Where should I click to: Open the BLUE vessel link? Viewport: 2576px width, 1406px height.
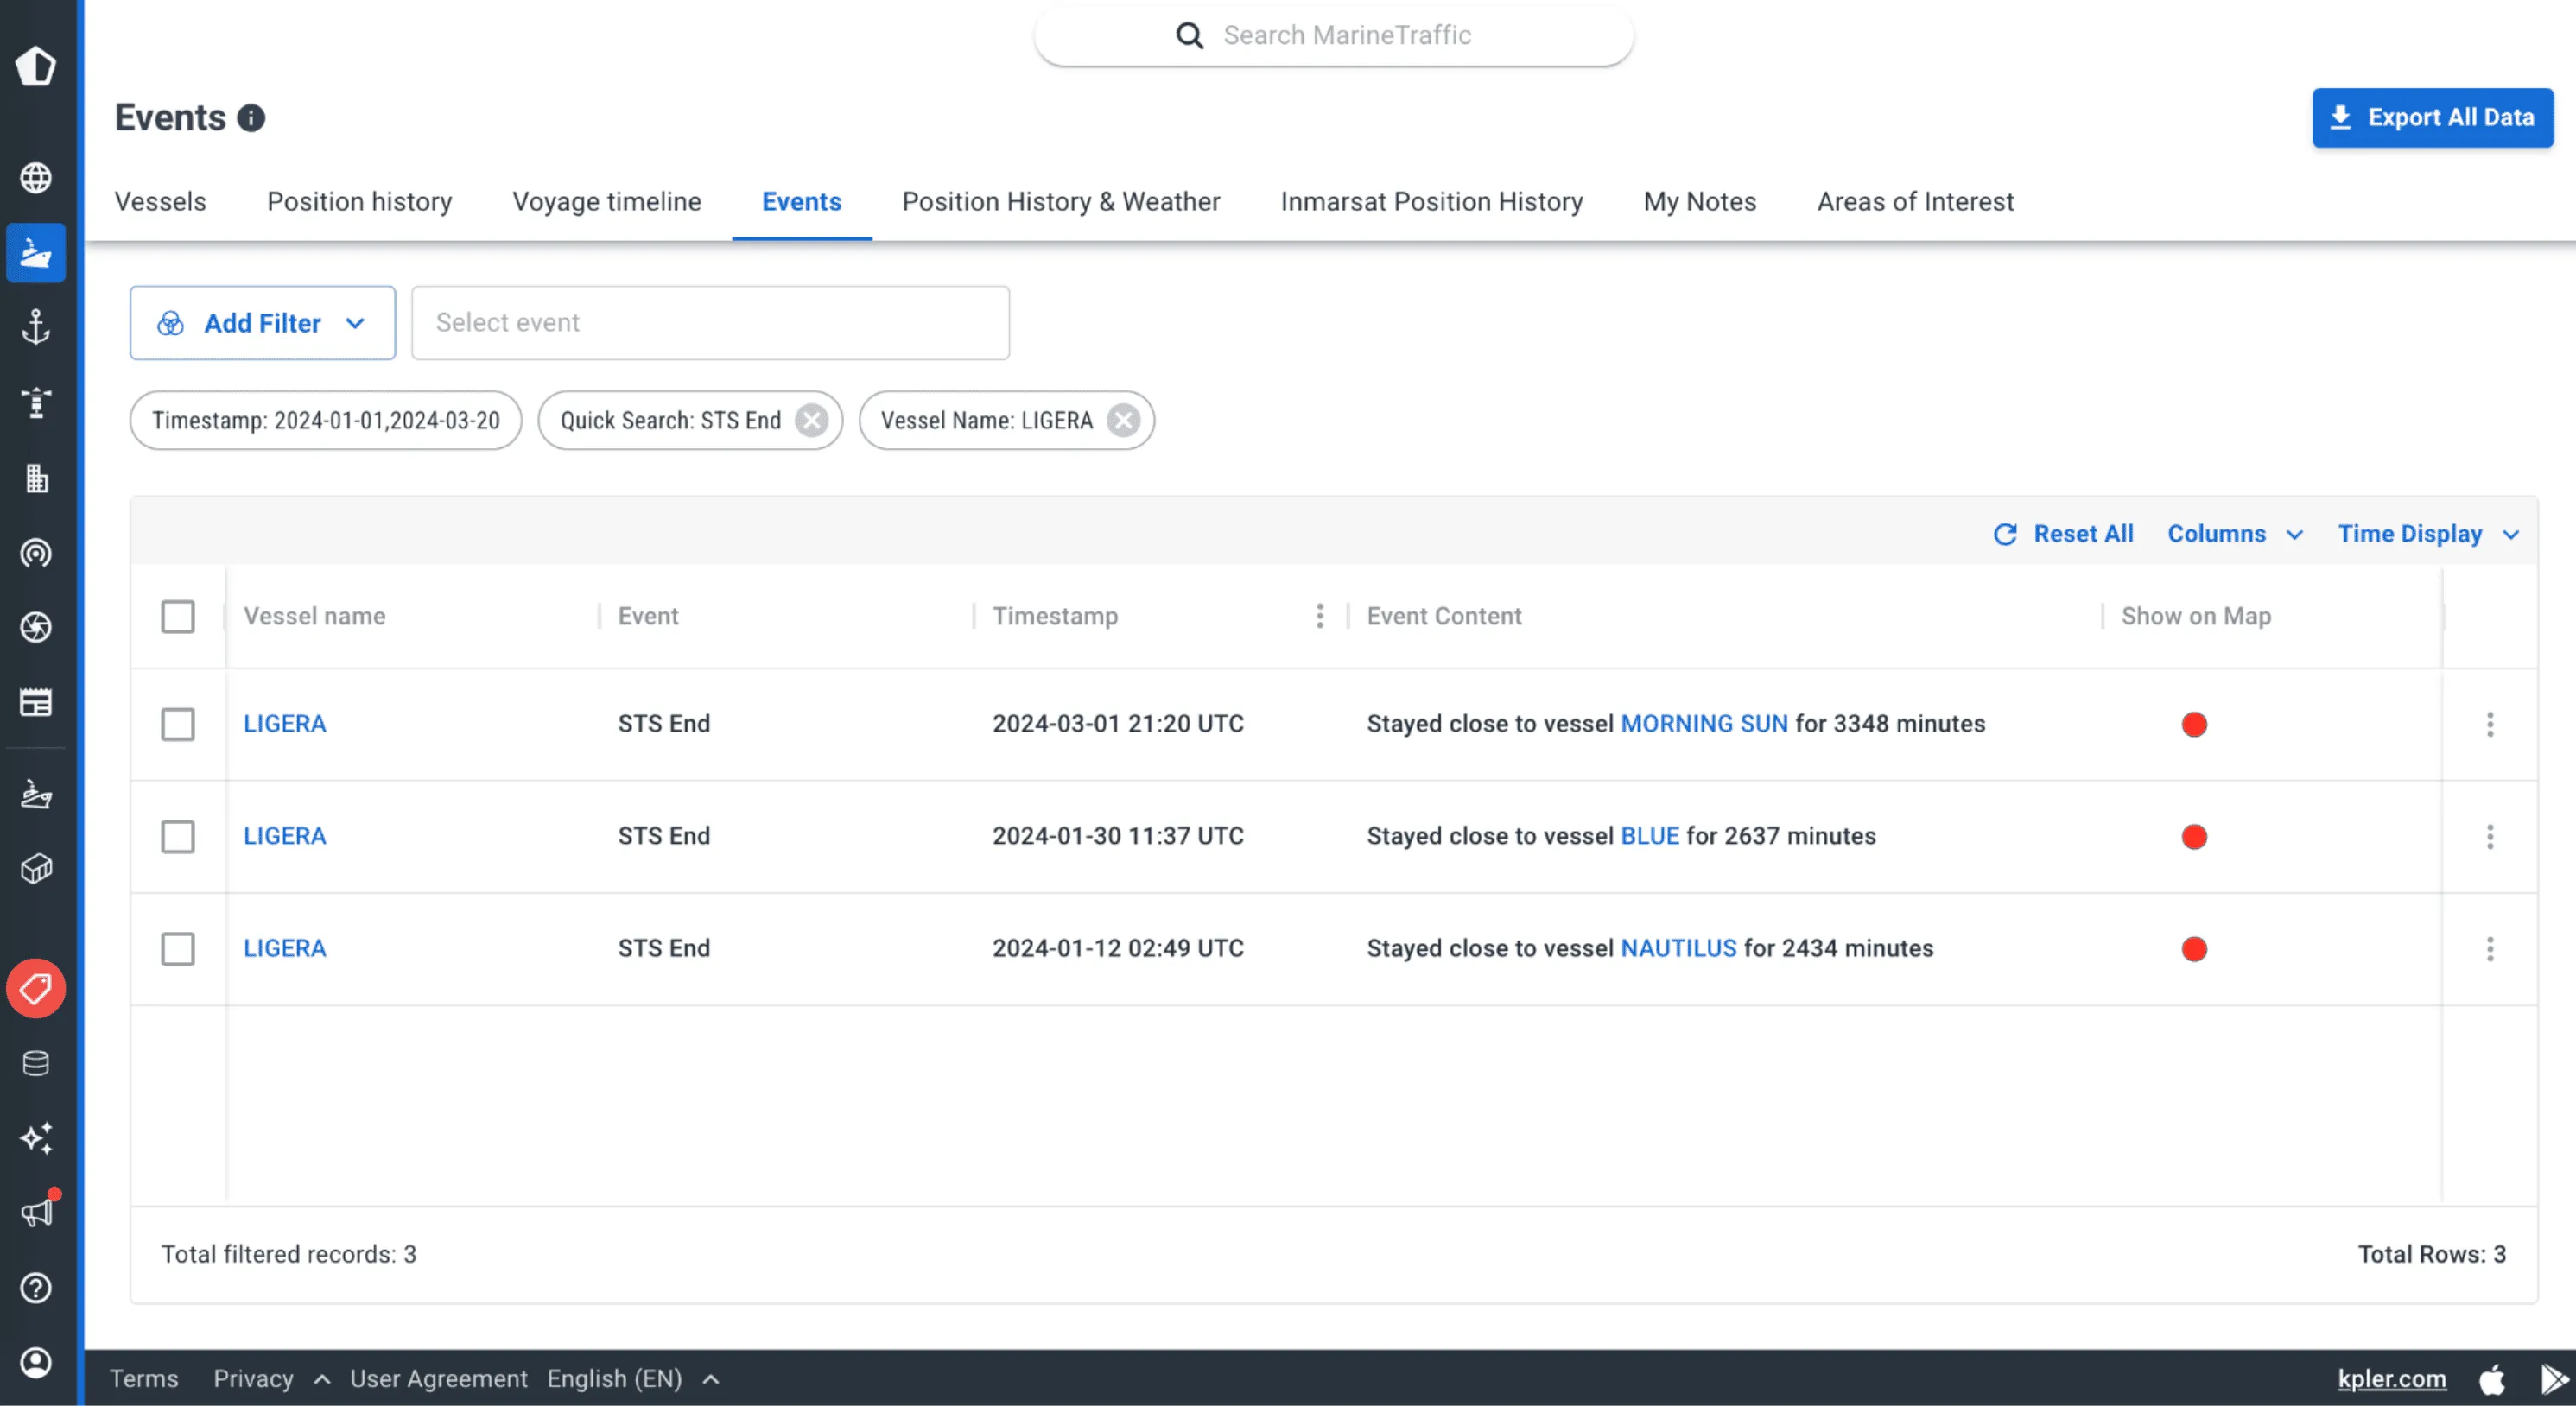(x=1649, y=836)
